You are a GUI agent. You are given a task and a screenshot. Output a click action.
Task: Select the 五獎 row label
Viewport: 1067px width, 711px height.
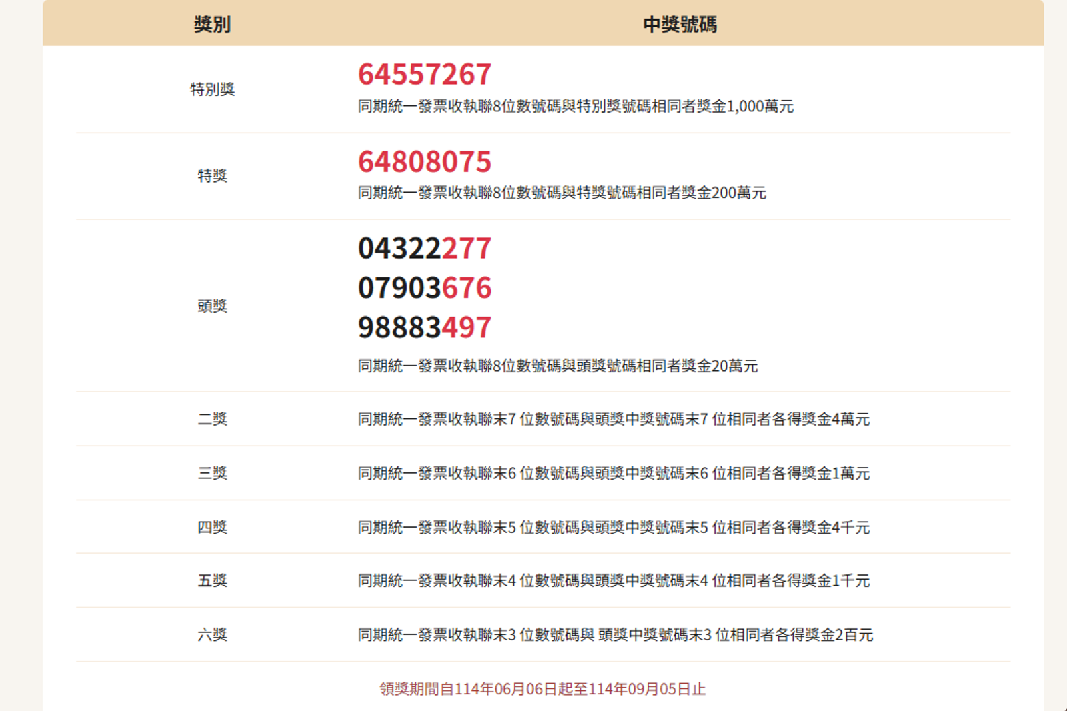coord(212,580)
